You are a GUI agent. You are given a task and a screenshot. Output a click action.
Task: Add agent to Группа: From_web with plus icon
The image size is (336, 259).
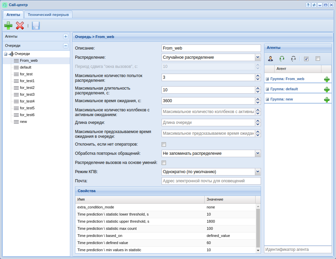pos(326,79)
